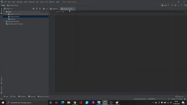This screenshot has width=187, height=105.
Task: Open the Windows notification center
Action: pos(183,102)
